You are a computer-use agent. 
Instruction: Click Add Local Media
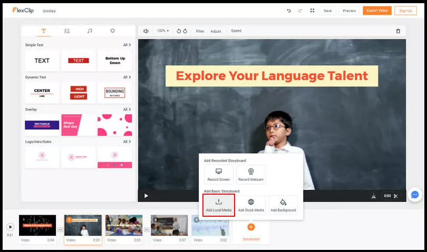click(x=219, y=205)
